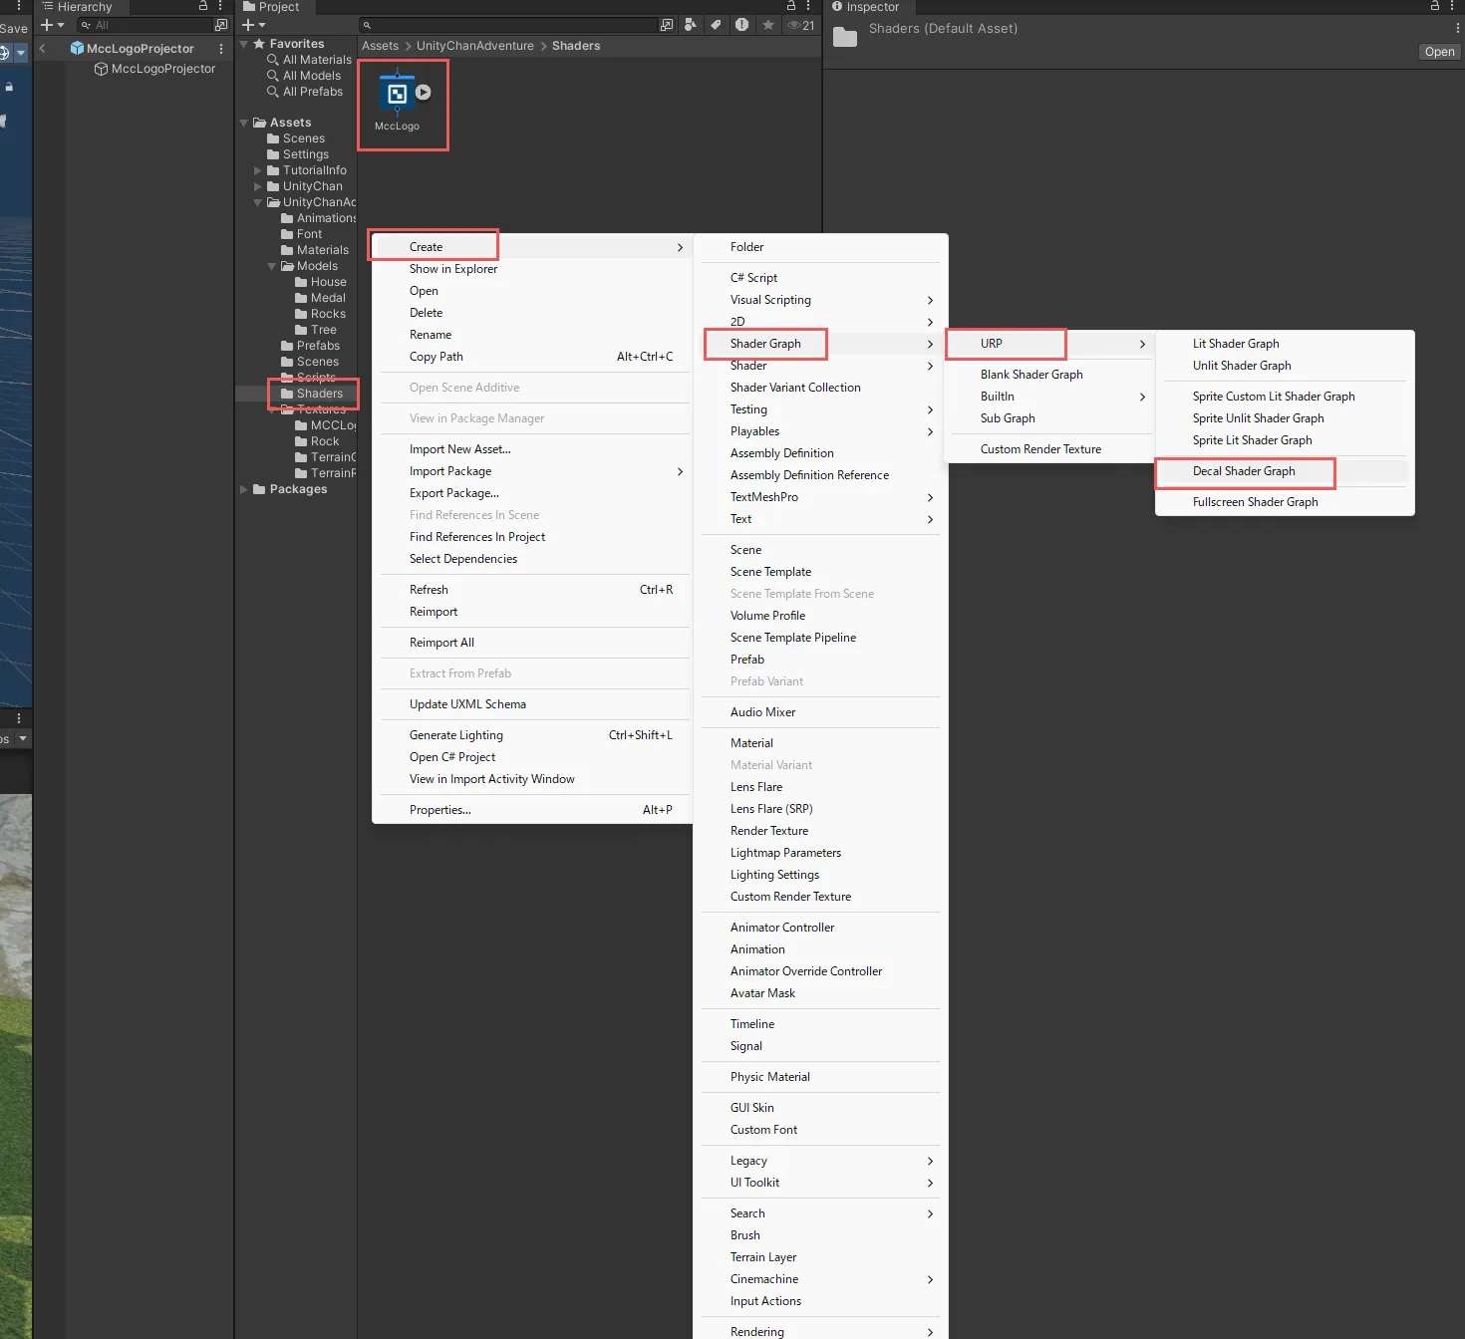Click the favorites star icon in Project toolbar

[x=767, y=25]
